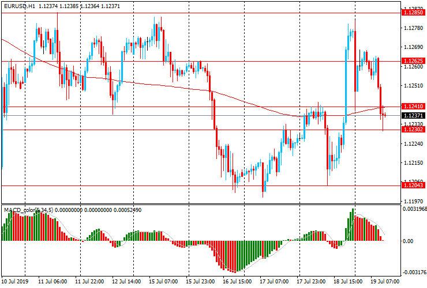Click the 10 Jul 2019 time label

(15, 281)
